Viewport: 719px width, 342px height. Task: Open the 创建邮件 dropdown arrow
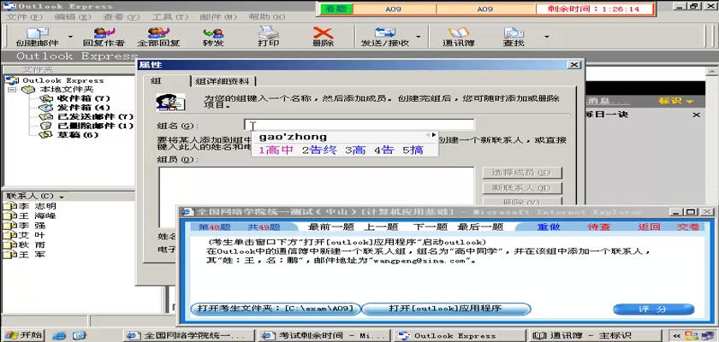(70, 37)
